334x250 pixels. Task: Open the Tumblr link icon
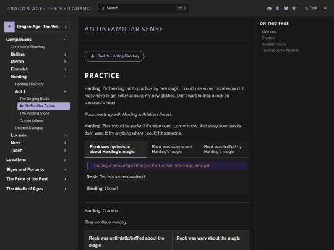[277, 8]
